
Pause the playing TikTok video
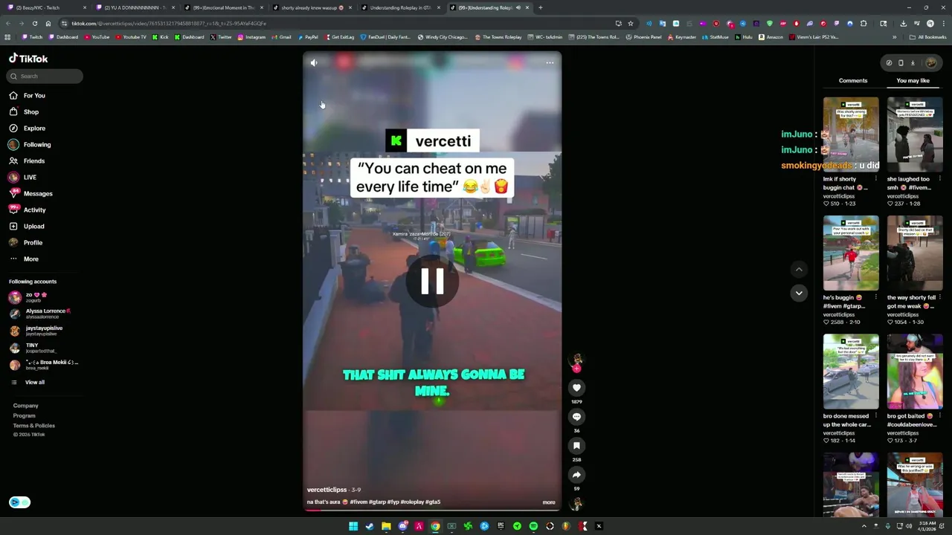(432, 282)
